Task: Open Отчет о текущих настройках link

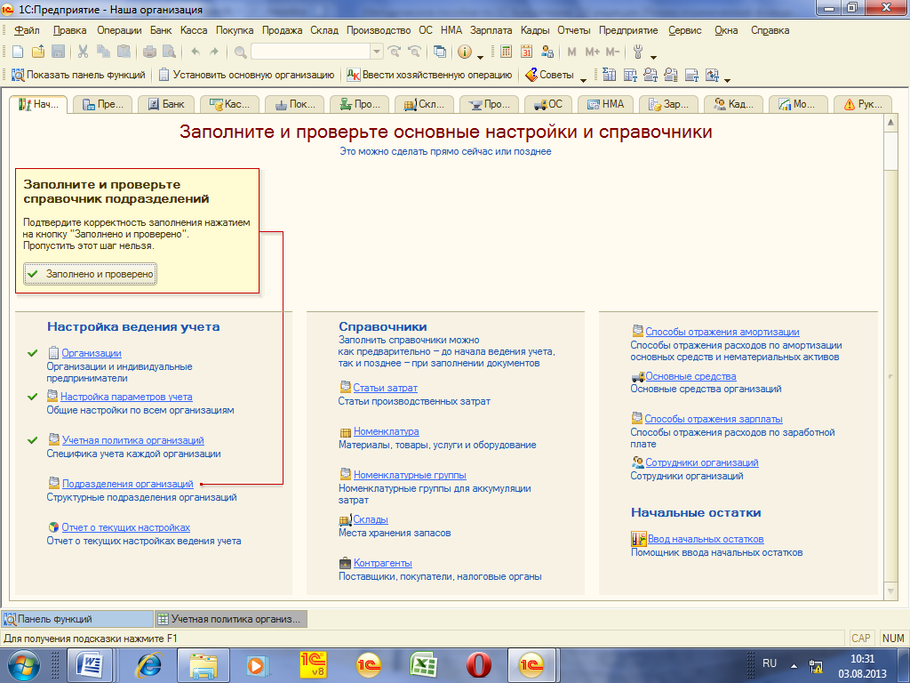Action: tap(126, 527)
